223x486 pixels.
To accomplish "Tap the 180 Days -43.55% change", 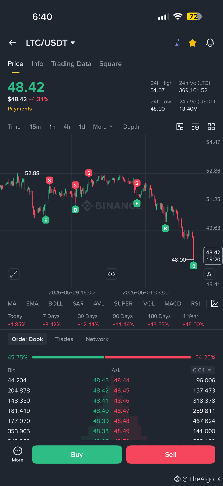I will (159, 320).
